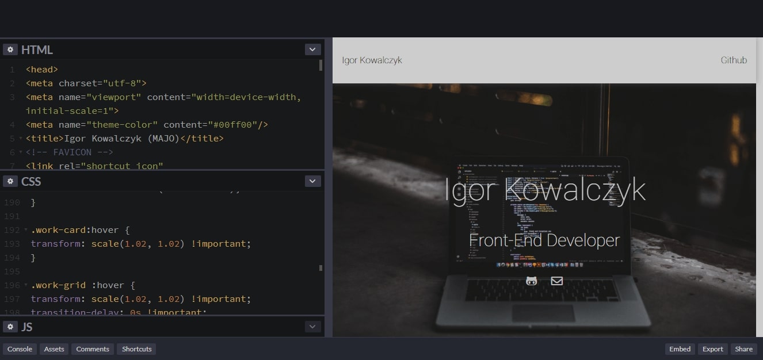Viewport: 763px width, 360px height.
Task: Open the Export menu
Action: pyautogui.click(x=712, y=349)
